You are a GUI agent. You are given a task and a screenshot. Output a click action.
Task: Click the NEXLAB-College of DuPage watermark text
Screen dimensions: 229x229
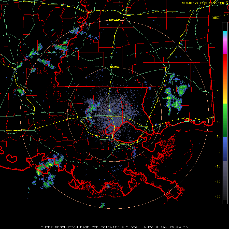[x=203, y=3]
